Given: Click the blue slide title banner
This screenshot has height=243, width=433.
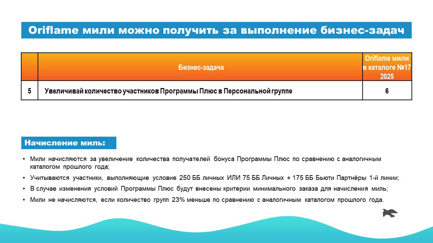Looking at the screenshot, I should [216, 30].
